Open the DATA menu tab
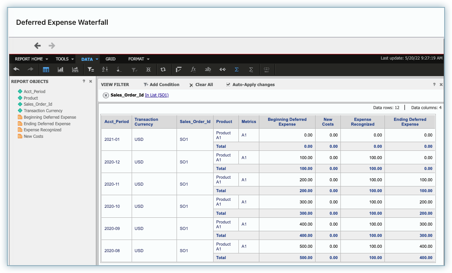Viewport: 452px width, 273px height. coord(90,59)
